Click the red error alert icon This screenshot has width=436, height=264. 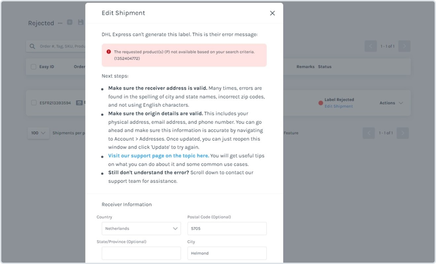pos(109,52)
